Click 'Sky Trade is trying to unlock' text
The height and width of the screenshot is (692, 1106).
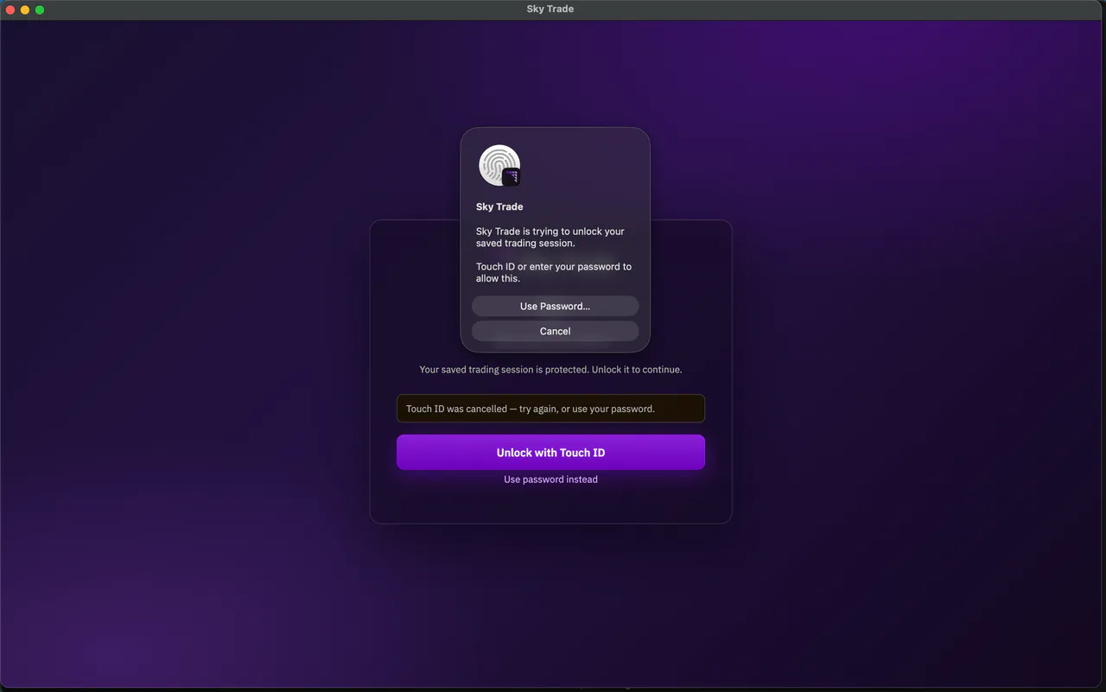[550, 238]
